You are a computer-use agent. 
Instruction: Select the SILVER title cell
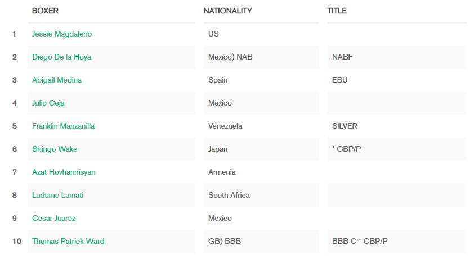[397, 126]
